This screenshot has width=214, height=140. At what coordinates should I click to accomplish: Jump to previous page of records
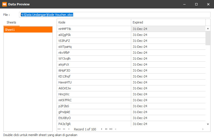point(64,129)
